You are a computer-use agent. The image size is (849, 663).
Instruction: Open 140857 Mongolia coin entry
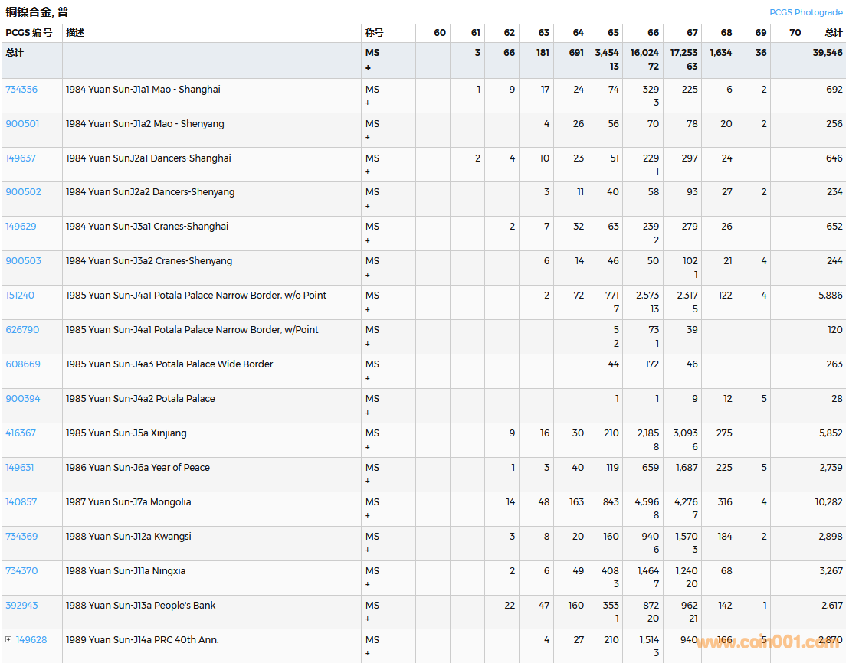click(x=21, y=501)
